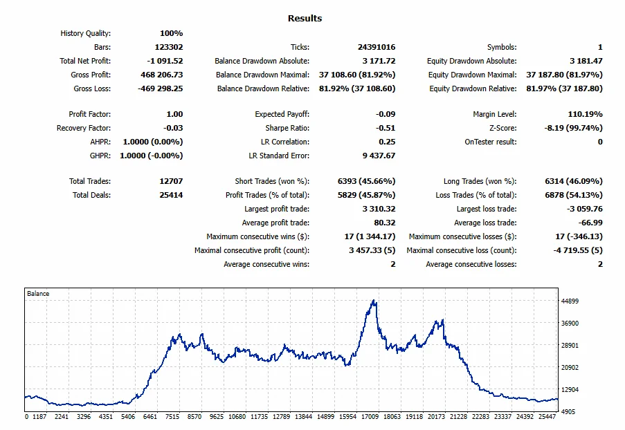The height and width of the screenshot is (430, 625).
Task: Click the Total Net Profit value -1 091.52
Action: (x=165, y=61)
